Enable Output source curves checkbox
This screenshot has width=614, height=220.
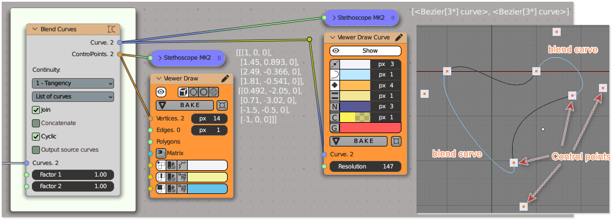click(x=36, y=149)
